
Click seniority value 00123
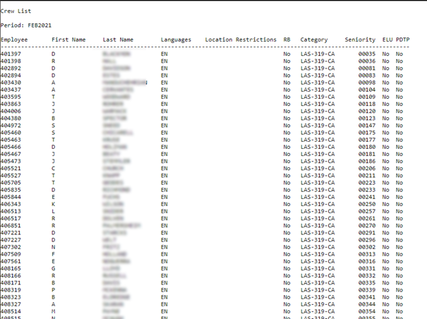367,119
